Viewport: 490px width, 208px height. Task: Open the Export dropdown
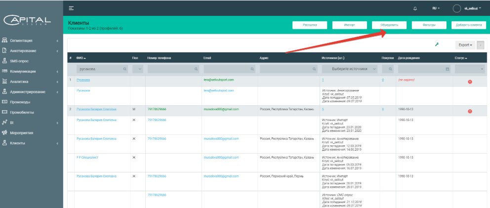pyautogui.click(x=465, y=45)
